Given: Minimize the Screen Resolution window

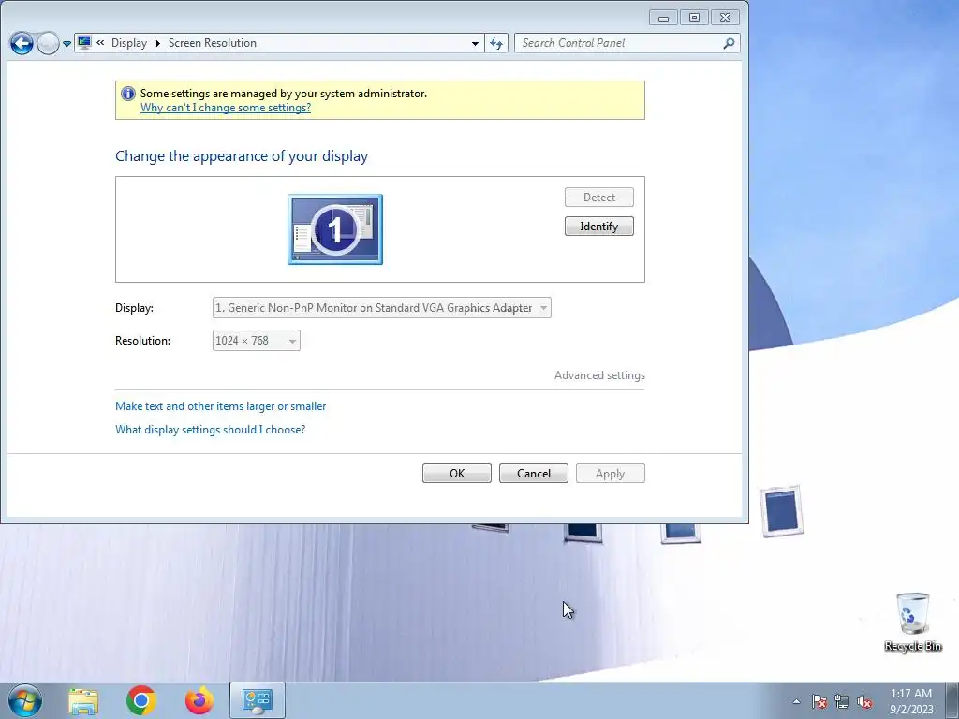Looking at the screenshot, I should click(x=664, y=18).
